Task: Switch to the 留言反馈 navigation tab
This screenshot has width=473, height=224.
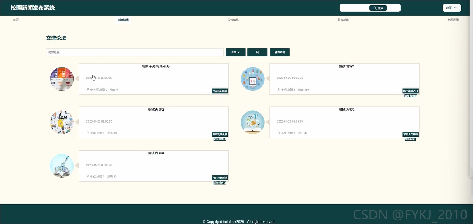Action: point(343,20)
